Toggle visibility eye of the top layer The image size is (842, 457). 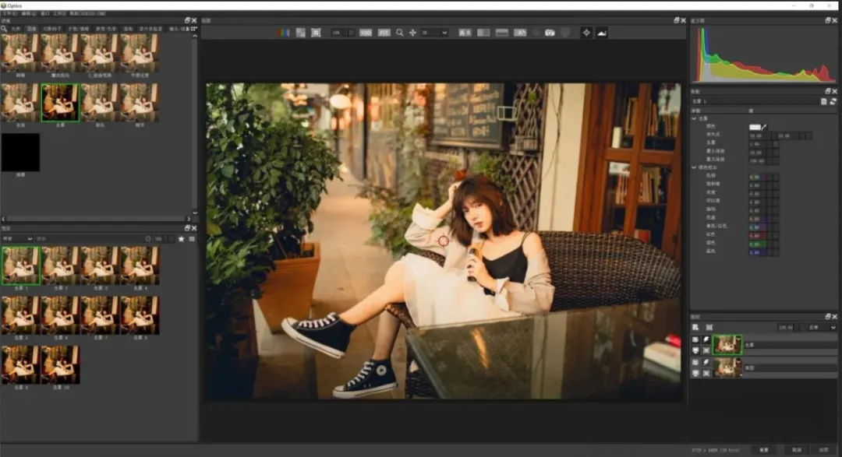(695, 340)
